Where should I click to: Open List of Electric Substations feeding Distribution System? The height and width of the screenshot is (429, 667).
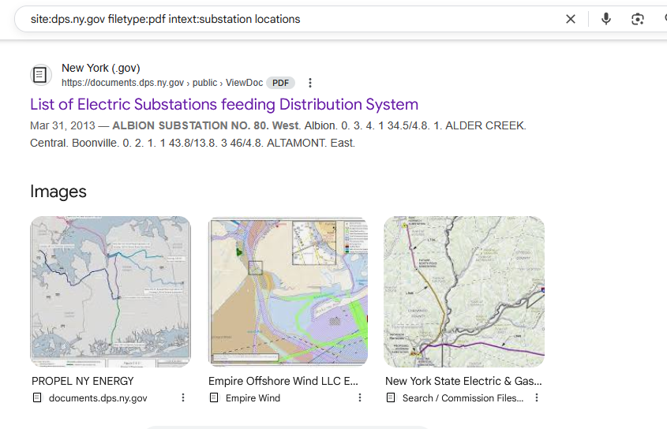pos(224,105)
